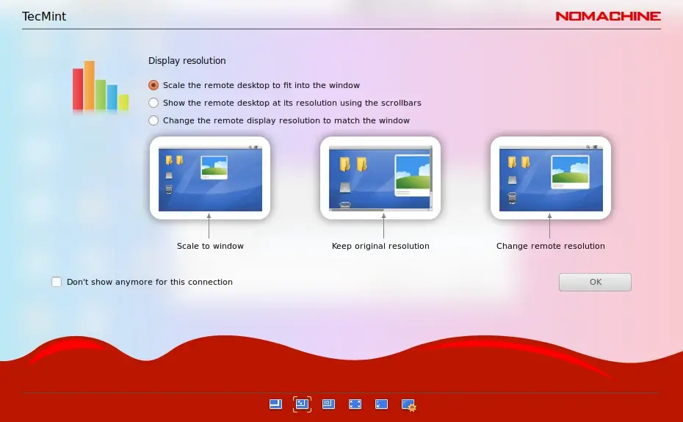683x422 pixels.
Task: Click the minimize window icon with the diagonal arrow
Action: (382, 404)
